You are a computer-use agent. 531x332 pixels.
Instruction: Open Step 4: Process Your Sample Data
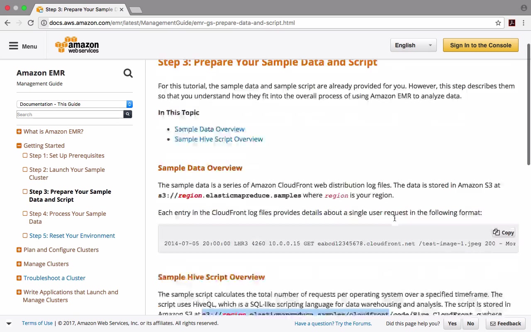[x=68, y=217]
